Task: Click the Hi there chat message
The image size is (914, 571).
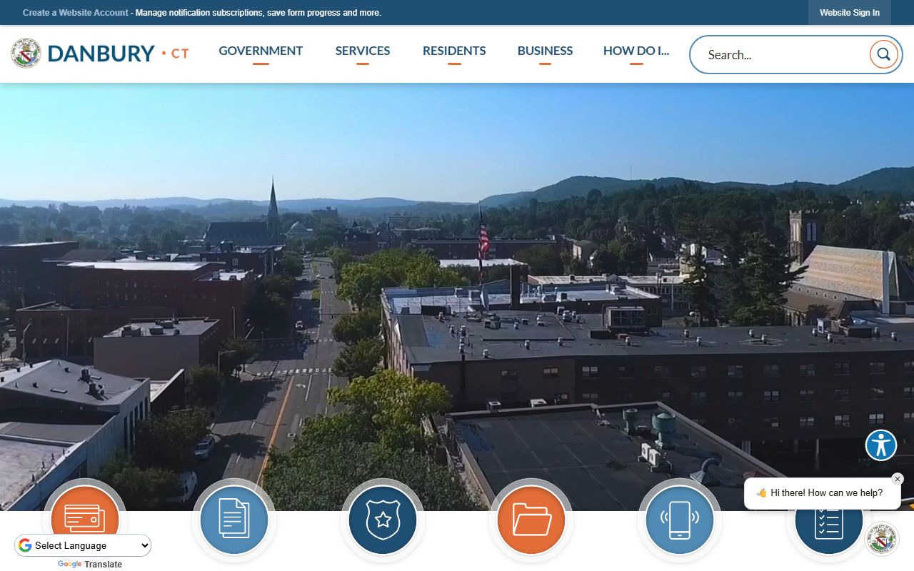Action: (x=823, y=493)
